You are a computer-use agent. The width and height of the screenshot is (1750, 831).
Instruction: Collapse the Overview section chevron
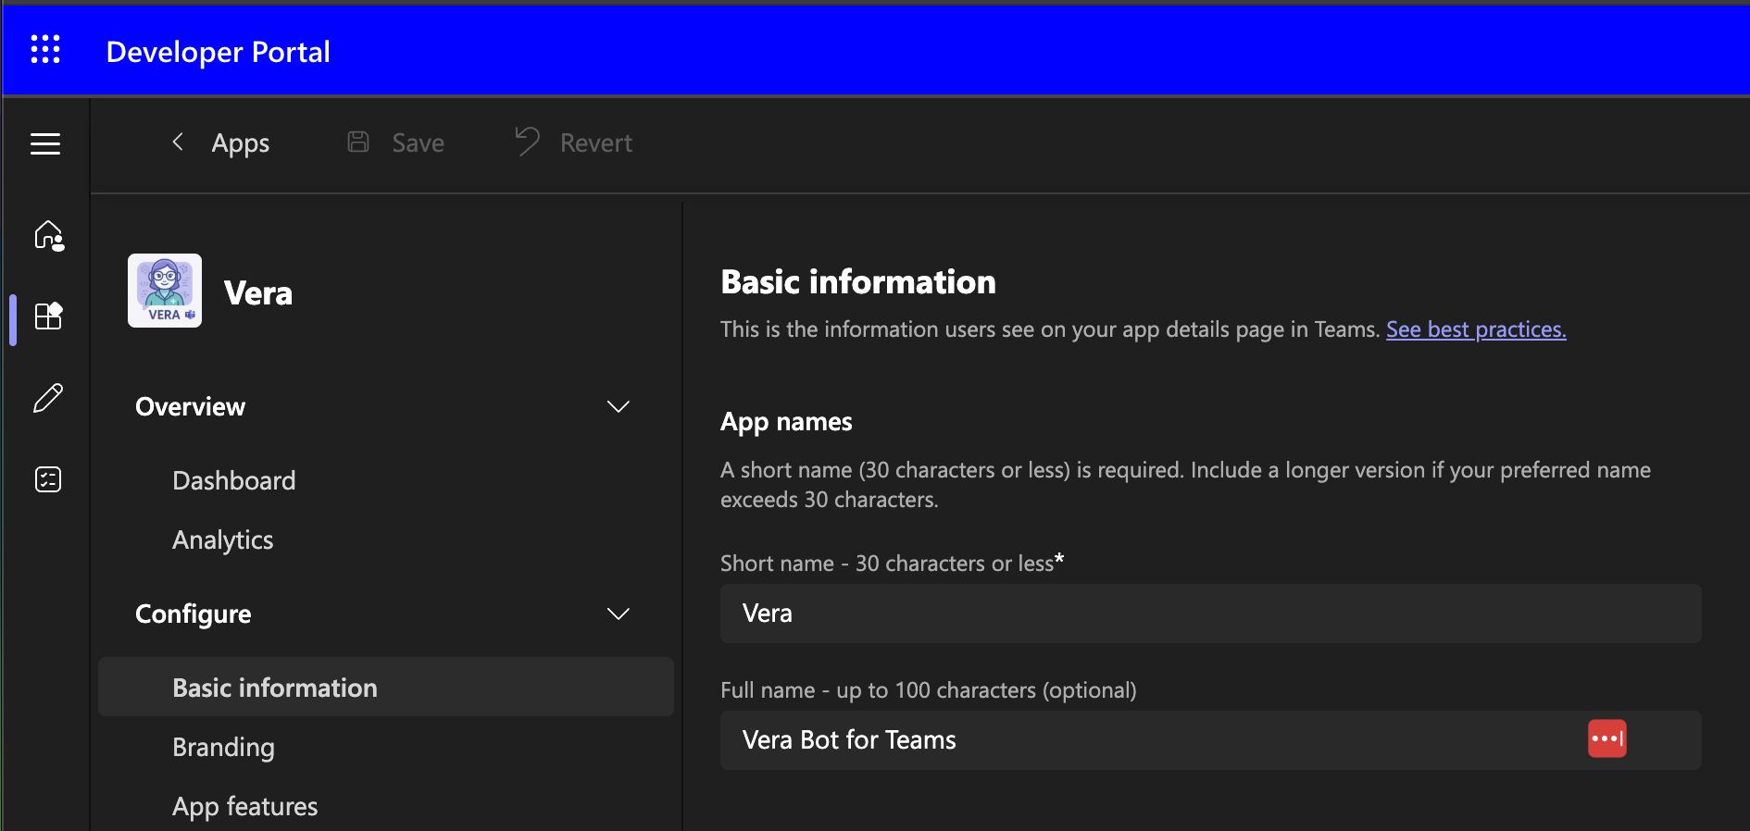click(x=618, y=406)
